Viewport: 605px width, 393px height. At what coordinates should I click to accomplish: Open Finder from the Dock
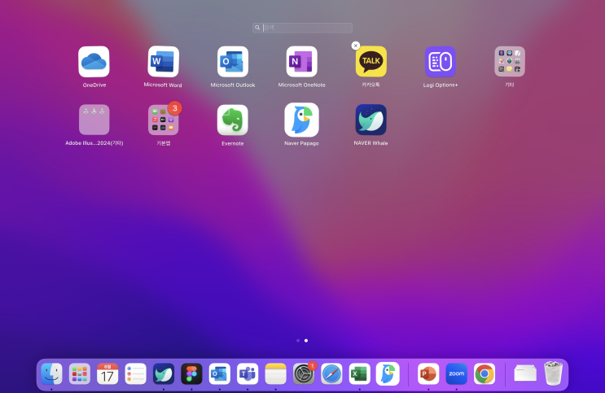[51, 373]
